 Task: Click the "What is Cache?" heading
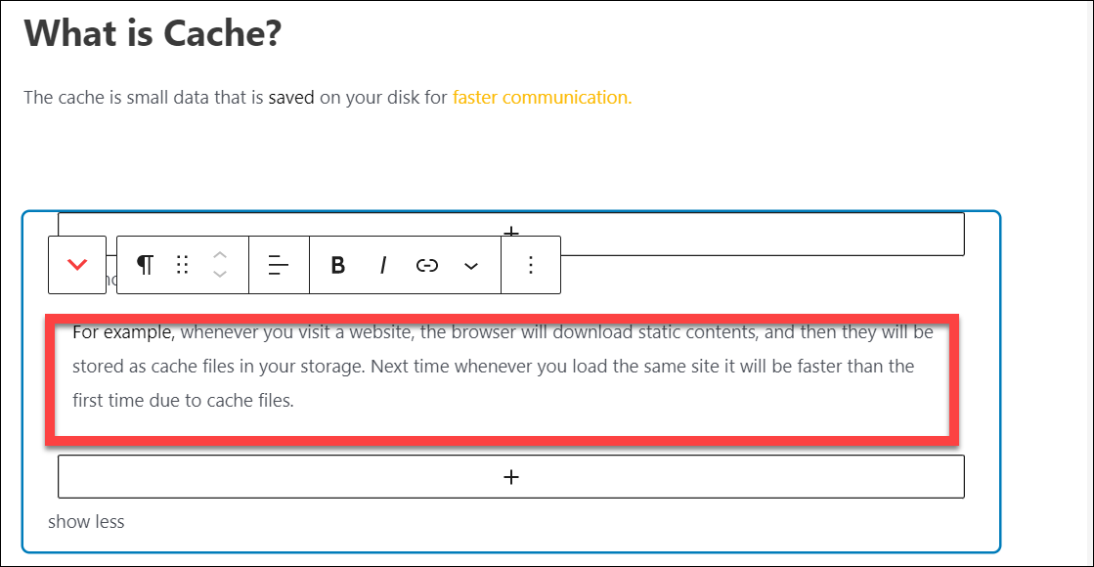click(x=153, y=33)
